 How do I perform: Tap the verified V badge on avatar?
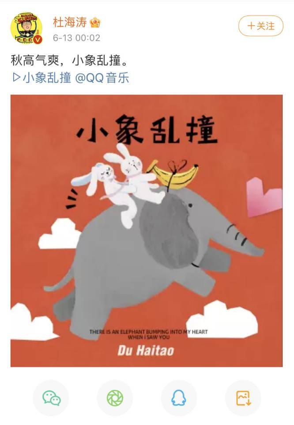click(38, 39)
